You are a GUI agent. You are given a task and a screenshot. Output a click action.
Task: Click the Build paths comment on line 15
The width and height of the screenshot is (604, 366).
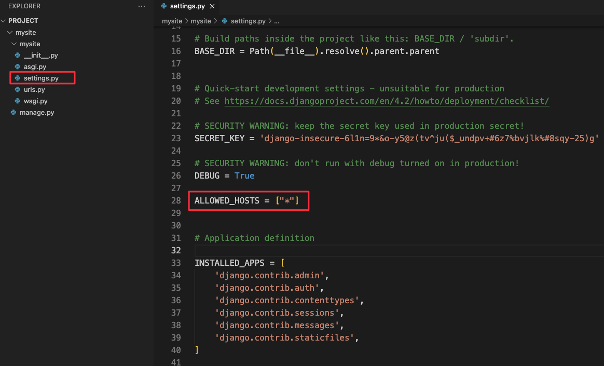(354, 39)
